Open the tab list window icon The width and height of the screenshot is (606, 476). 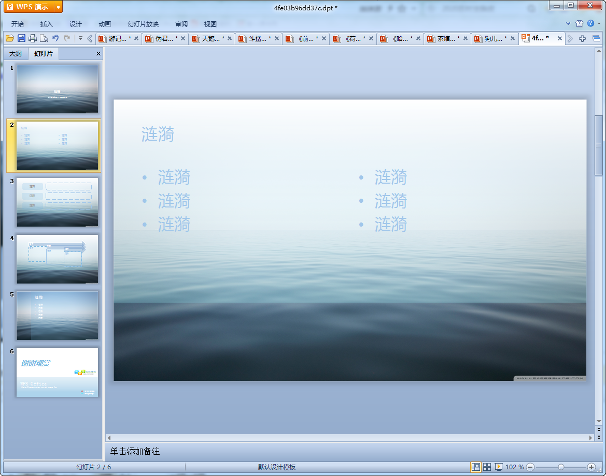[x=596, y=38]
